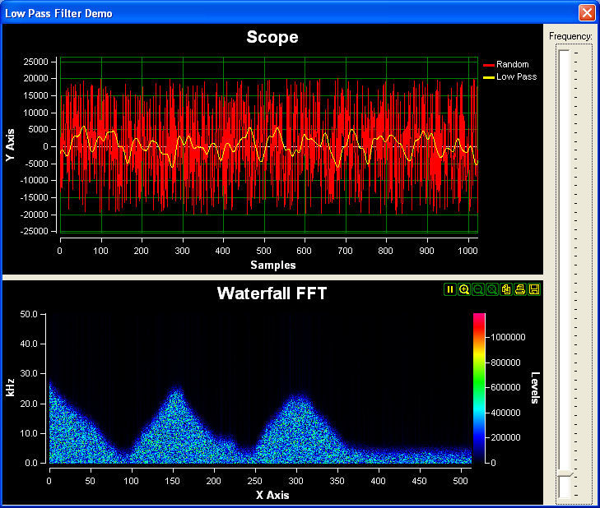Click the reset zoom icon
The height and width of the screenshot is (508, 600).
[492, 289]
